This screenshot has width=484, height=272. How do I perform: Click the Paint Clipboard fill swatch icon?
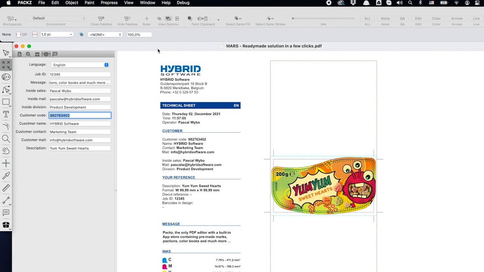190,19
